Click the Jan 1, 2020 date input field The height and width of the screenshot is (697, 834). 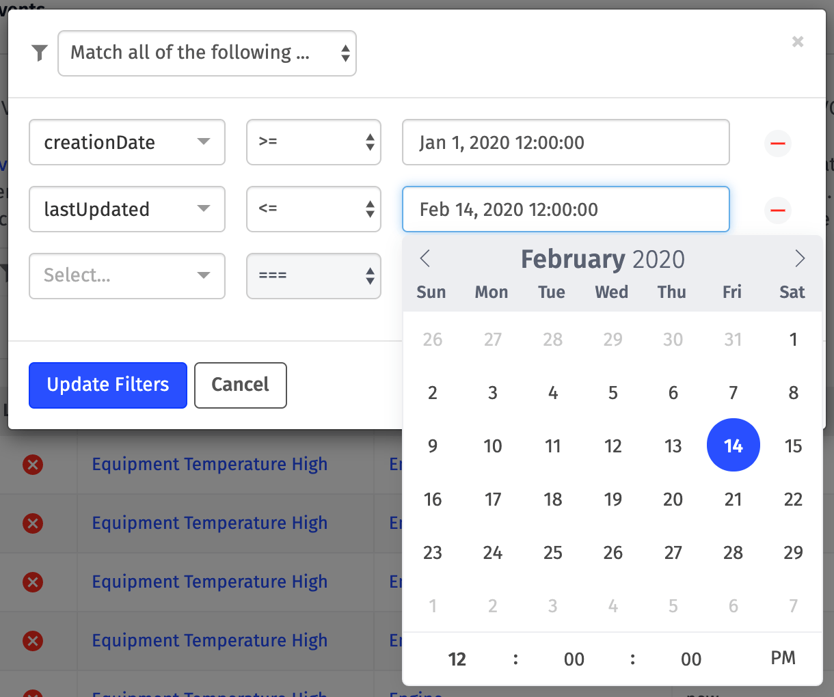click(566, 142)
